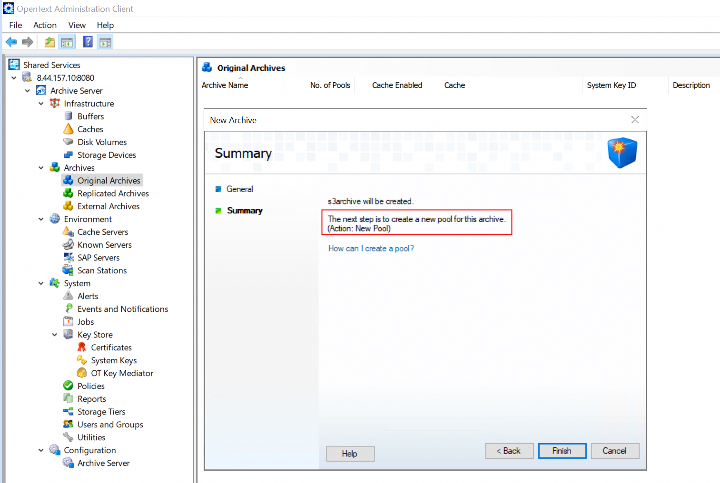Select Original Archives in the tree

point(109,181)
